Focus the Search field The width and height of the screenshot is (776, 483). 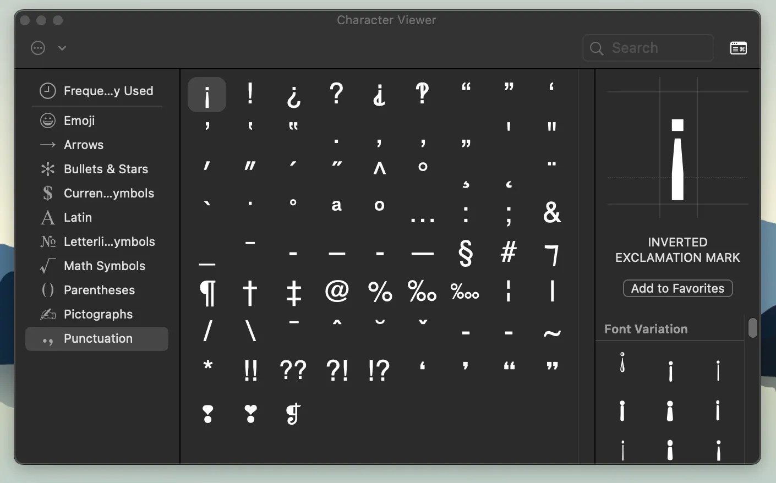648,48
